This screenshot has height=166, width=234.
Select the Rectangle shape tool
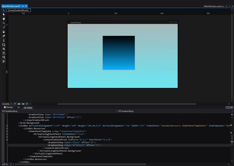[x=4, y=45]
